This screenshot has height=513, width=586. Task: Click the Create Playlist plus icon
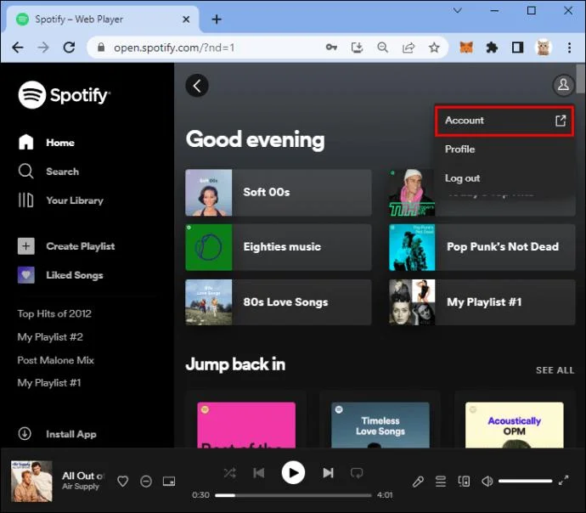[x=25, y=246]
